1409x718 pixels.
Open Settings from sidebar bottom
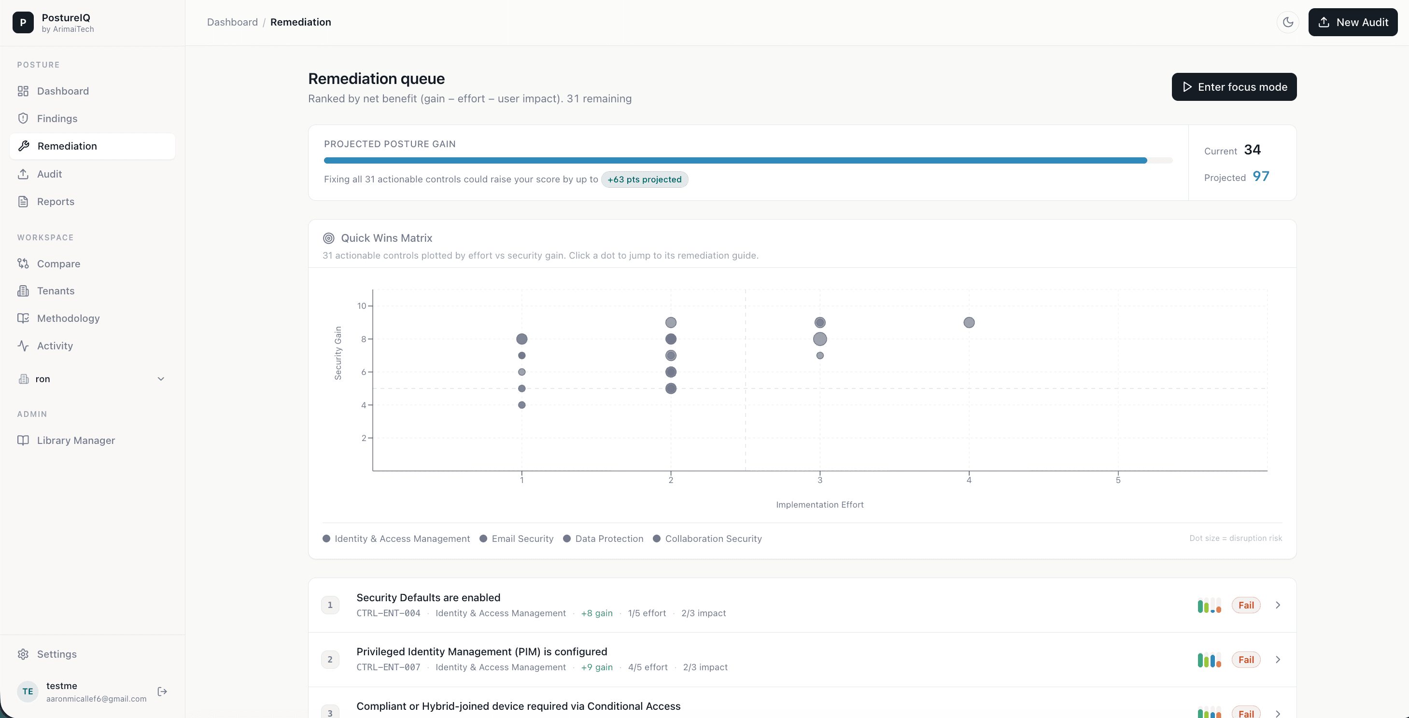(92, 654)
